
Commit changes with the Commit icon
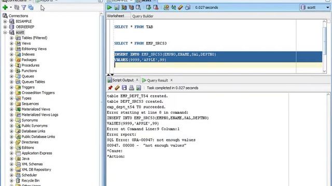[149, 7]
